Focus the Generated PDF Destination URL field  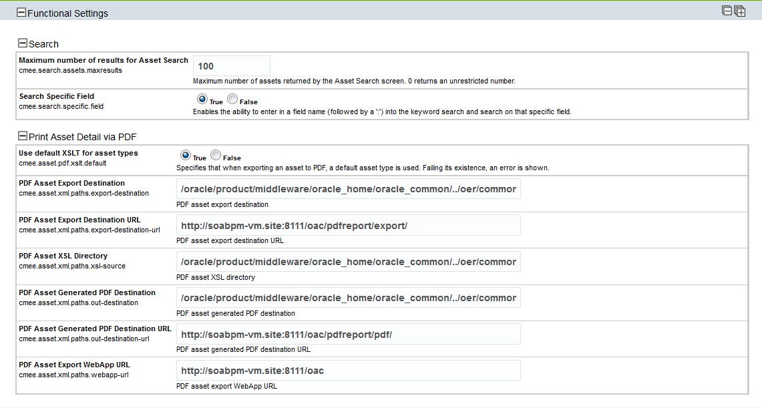(x=348, y=335)
